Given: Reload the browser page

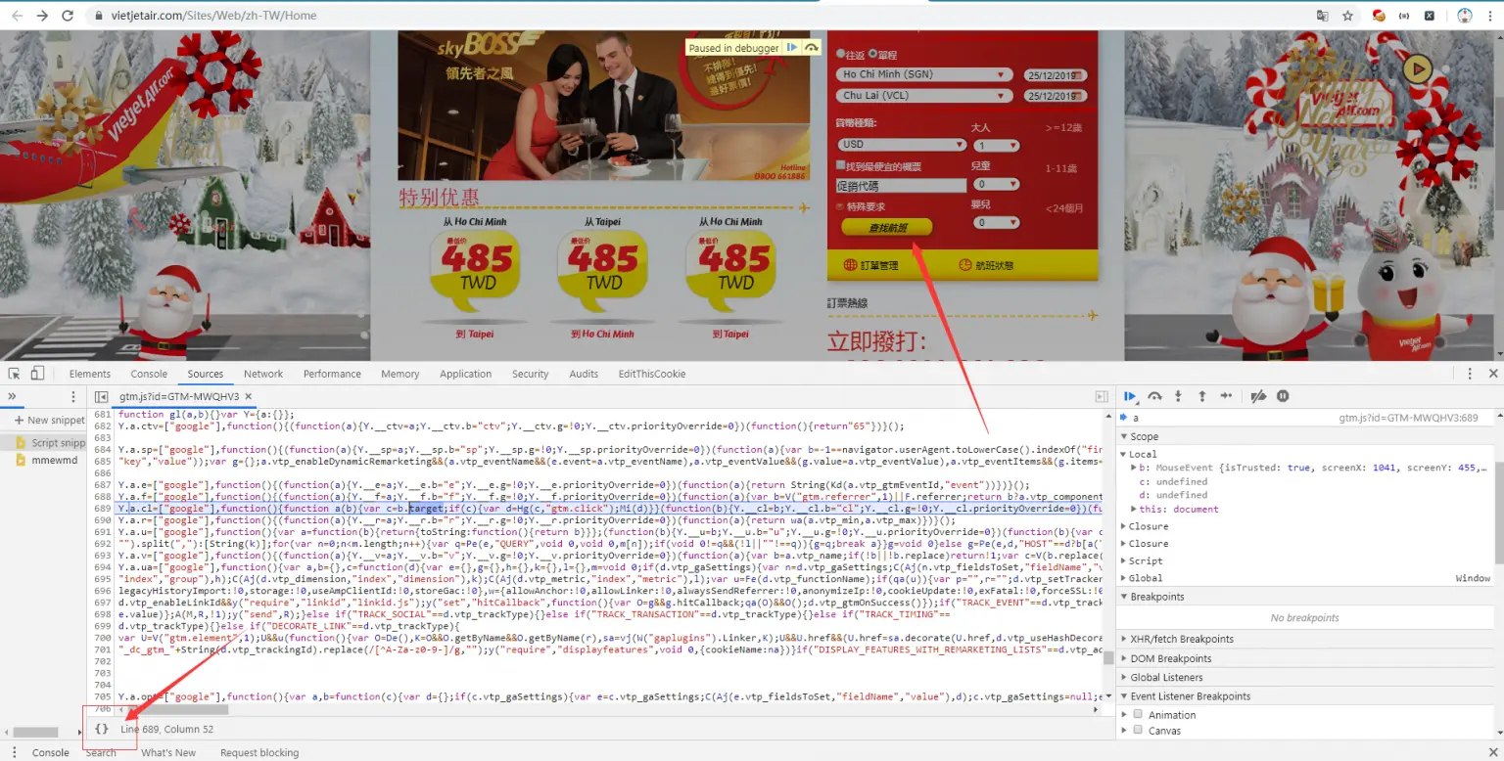Looking at the screenshot, I should tap(68, 16).
